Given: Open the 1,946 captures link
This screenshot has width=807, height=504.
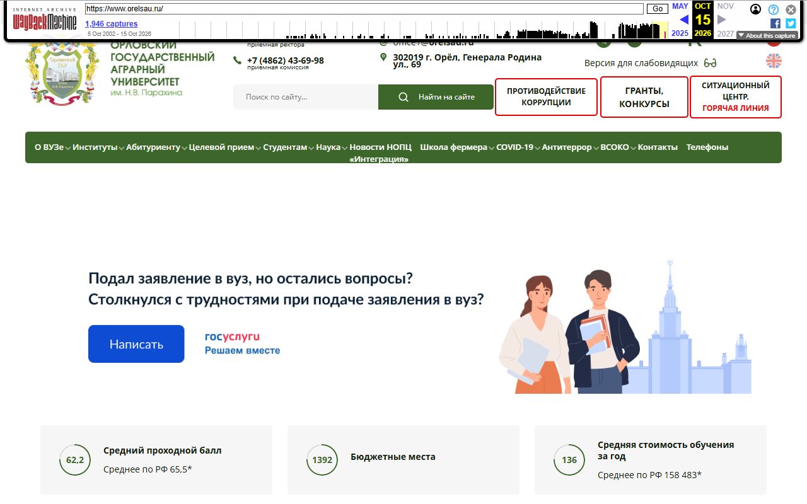Looking at the screenshot, I should [112, 24].
